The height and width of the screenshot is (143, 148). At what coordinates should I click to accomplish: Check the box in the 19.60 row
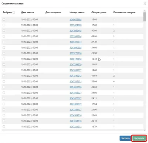[x=4, y=70]
